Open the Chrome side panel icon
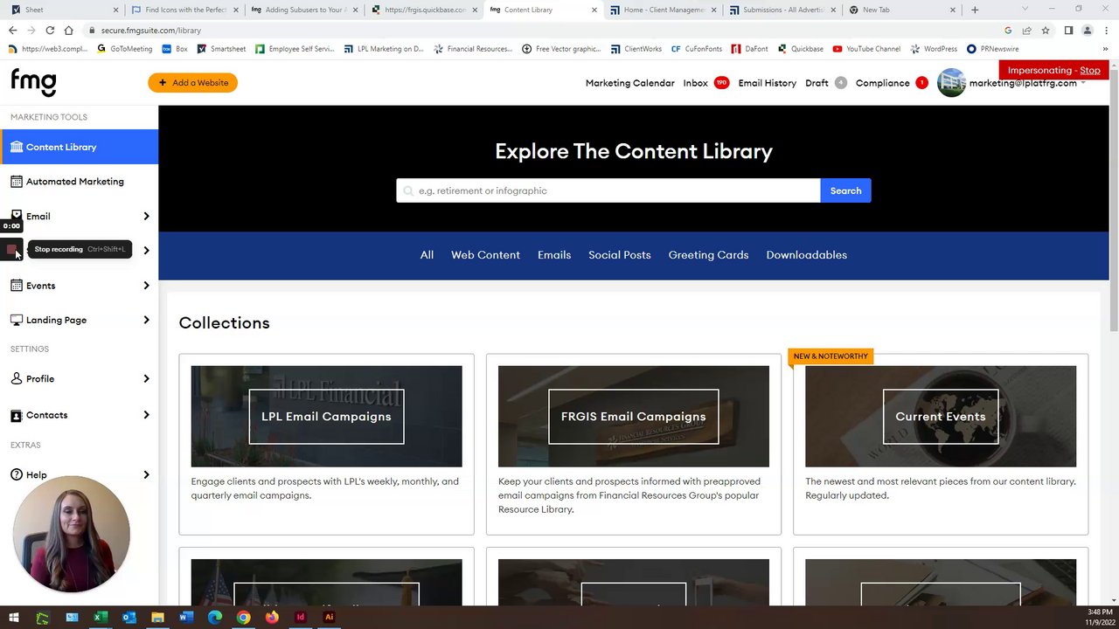The image size is (1119, 629). click(1068, 30)
